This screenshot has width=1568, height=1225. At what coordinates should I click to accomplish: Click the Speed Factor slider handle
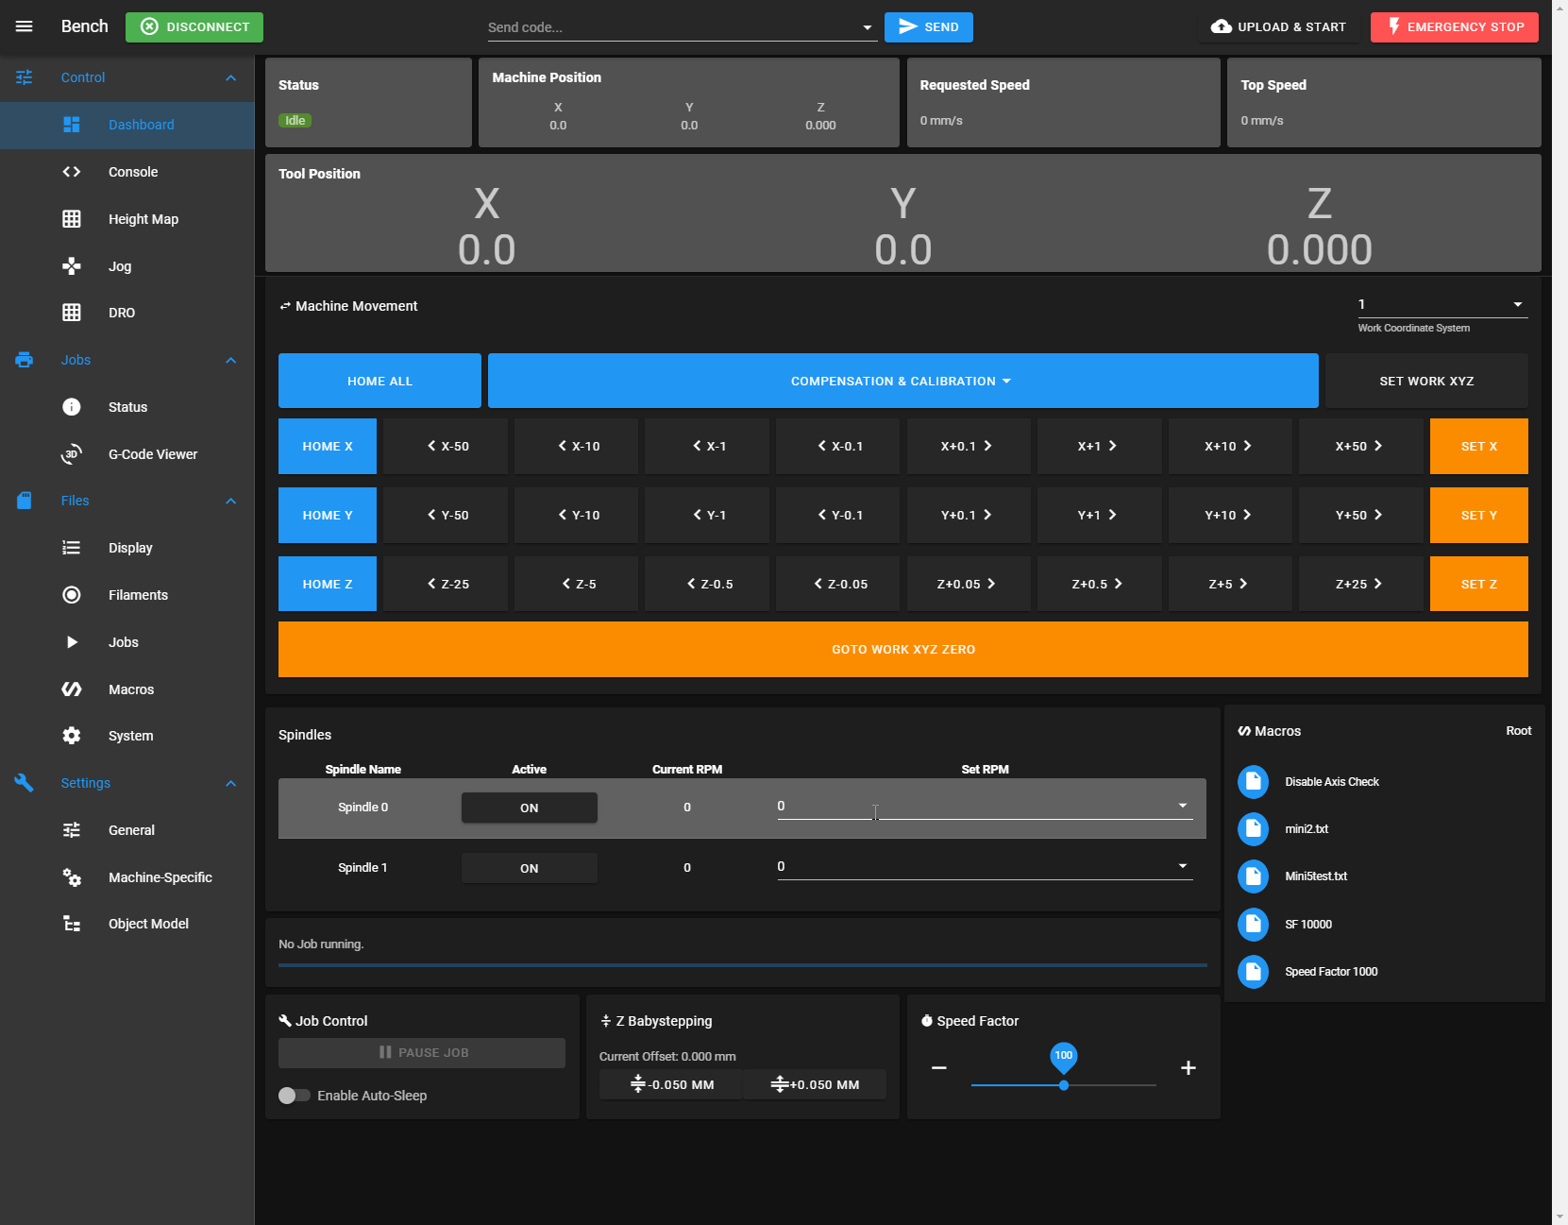[x=1064, y=1085]
